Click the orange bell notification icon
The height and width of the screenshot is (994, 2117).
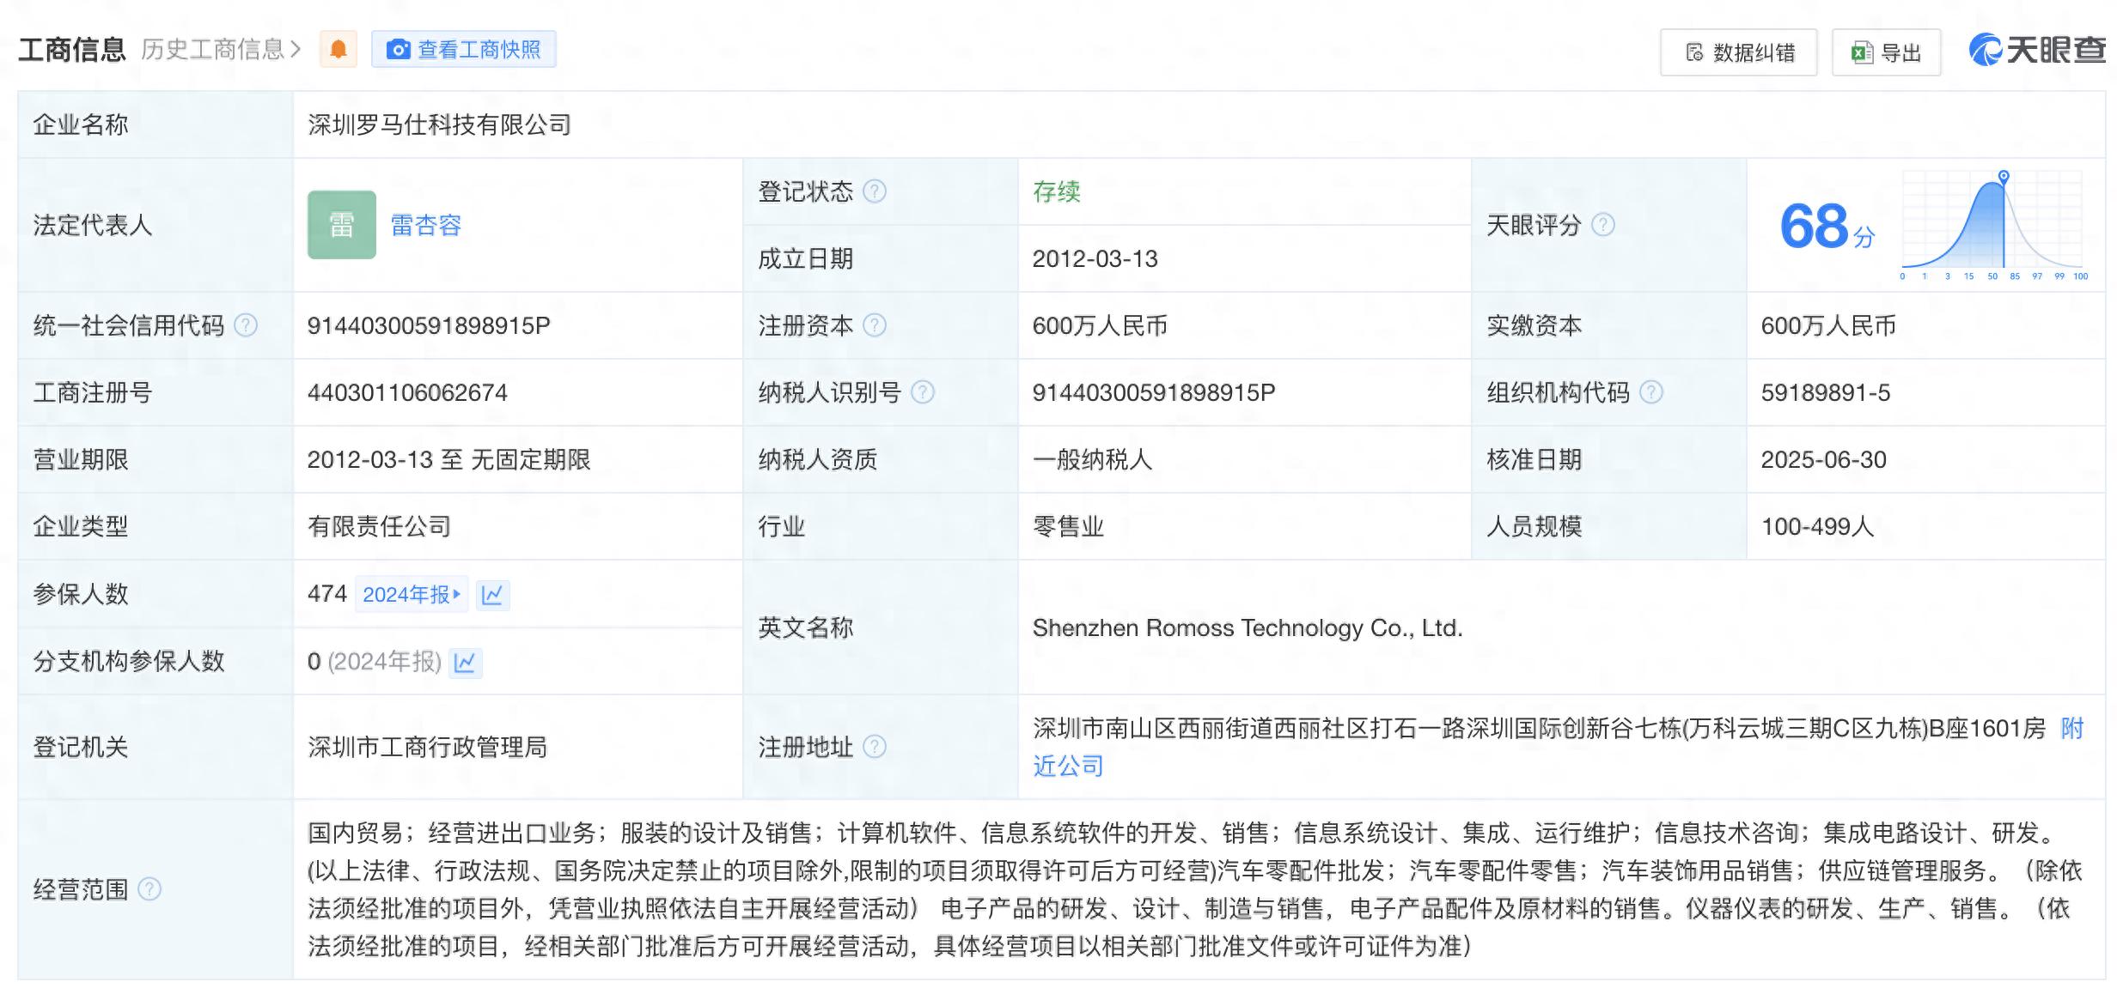coord(339,50)
